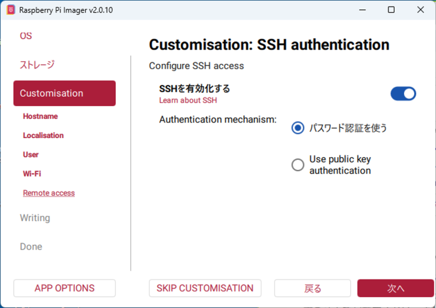This screenshot has height=308, width=436.
Task: Go to the OS step in sidebar
Action: point(26,36)
